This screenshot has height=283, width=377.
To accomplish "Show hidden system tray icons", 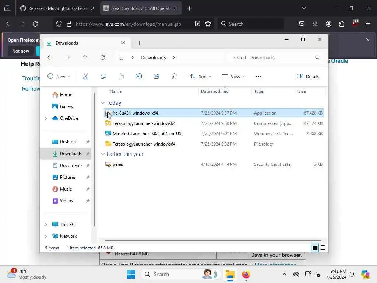I will [285, 274].
